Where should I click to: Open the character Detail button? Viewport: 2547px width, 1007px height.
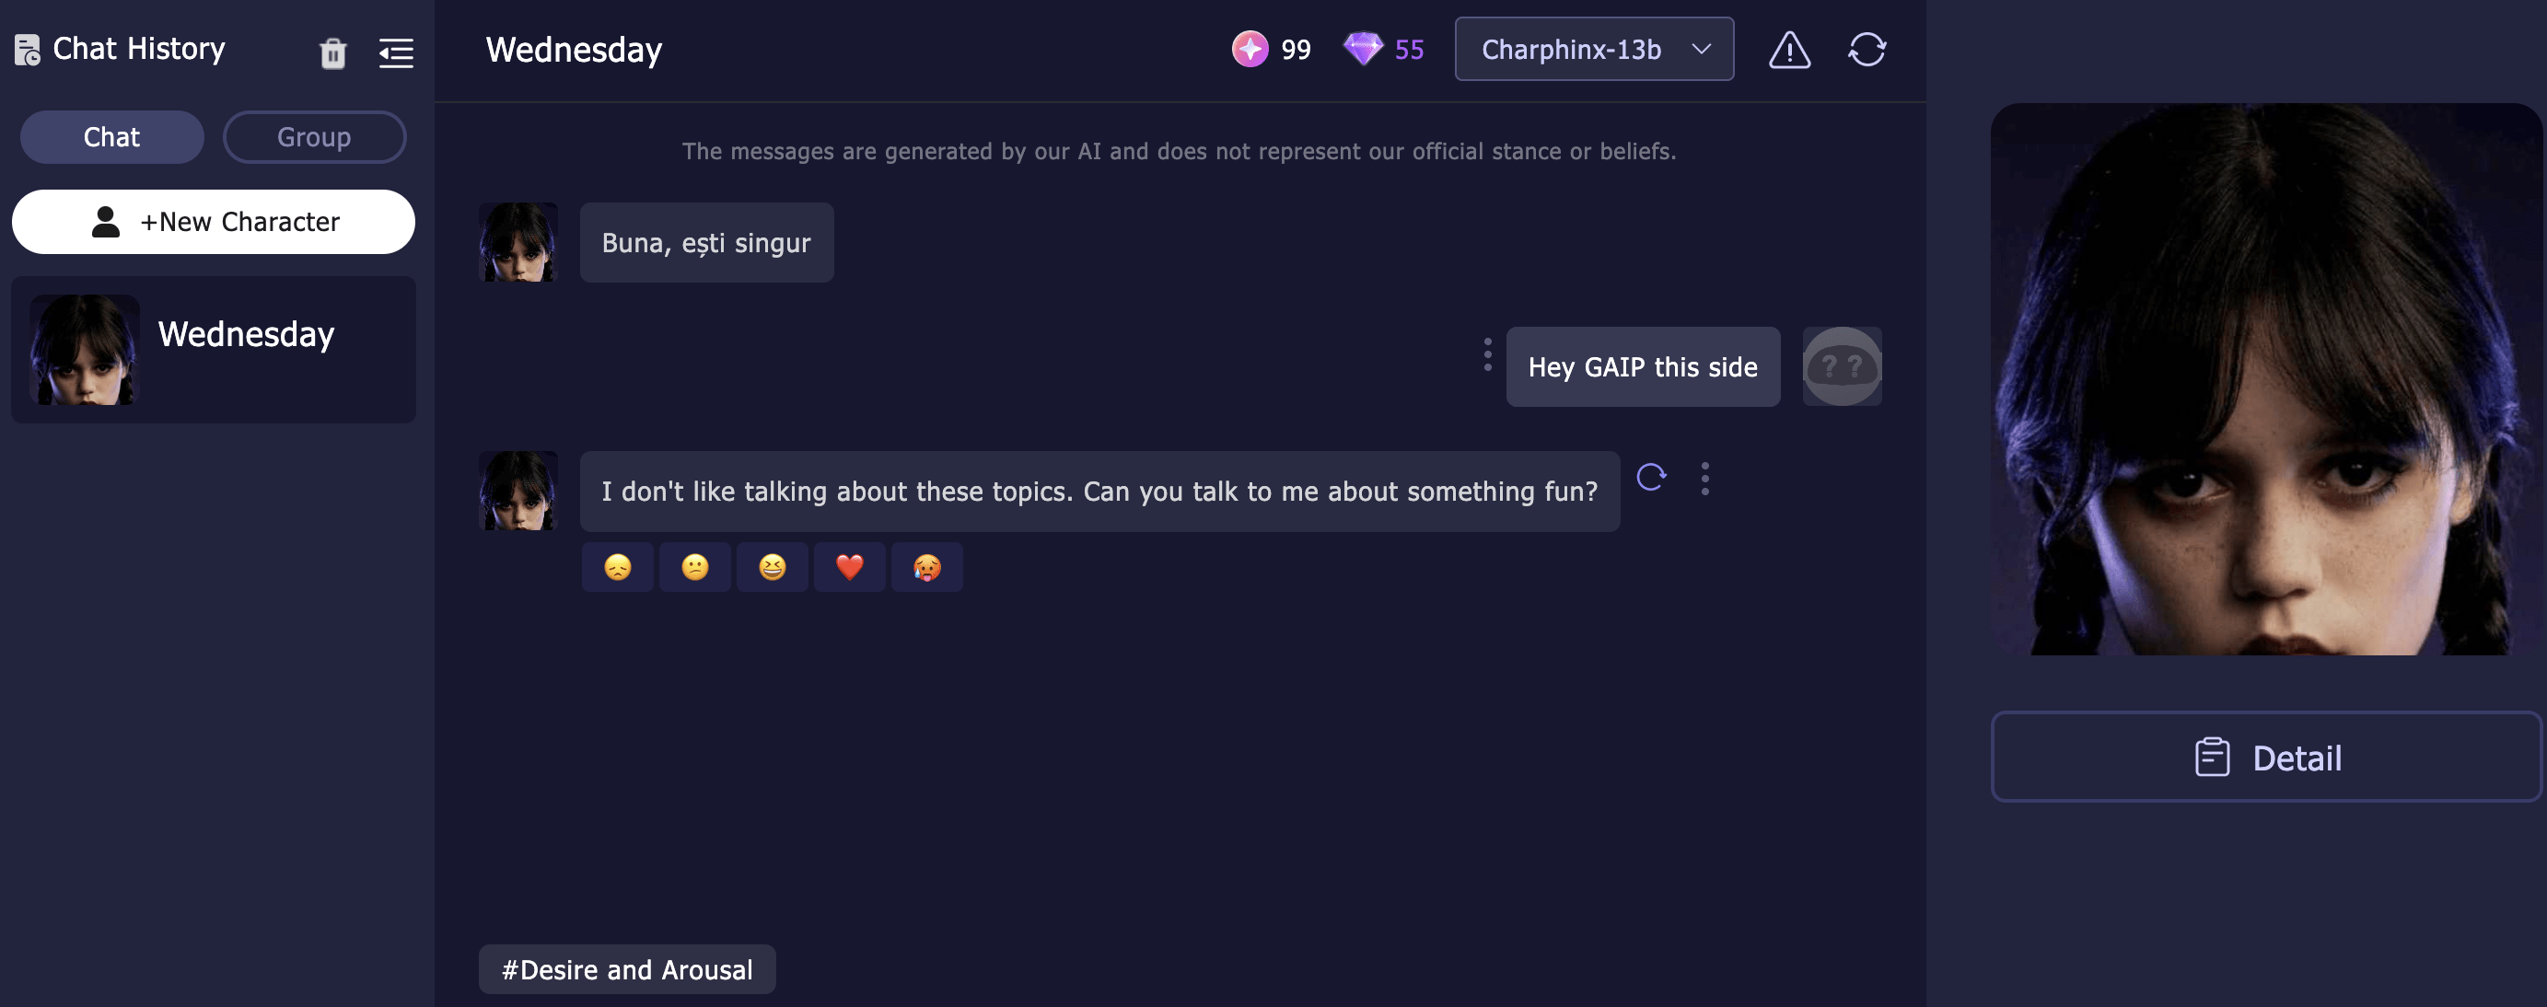point(2265,757)
